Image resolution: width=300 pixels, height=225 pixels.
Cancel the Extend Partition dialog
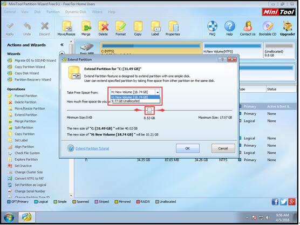223,148
